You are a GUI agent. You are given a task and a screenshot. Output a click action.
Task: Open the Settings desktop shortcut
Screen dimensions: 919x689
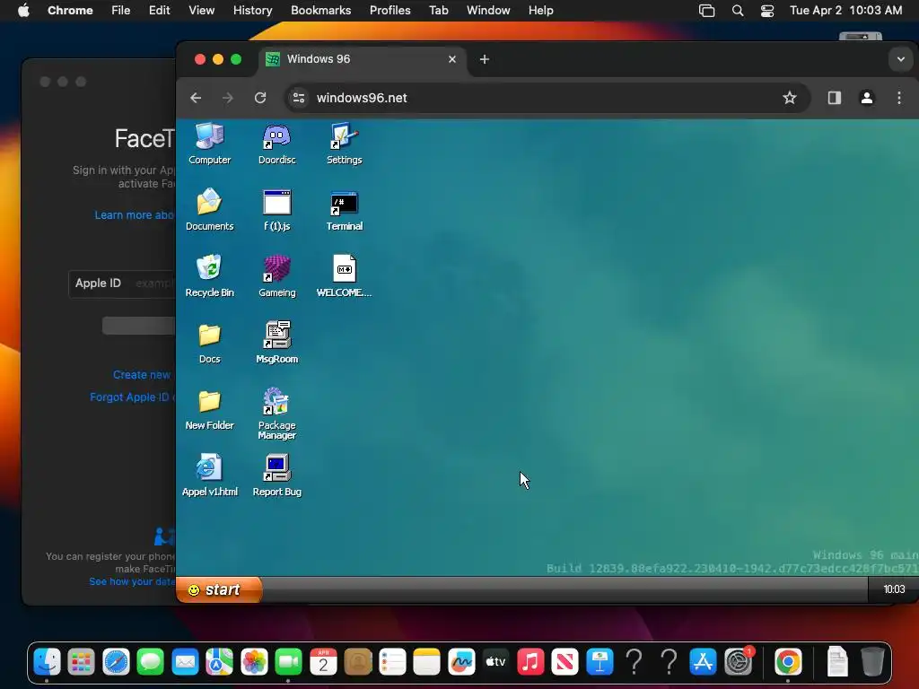tap(344, 143)
